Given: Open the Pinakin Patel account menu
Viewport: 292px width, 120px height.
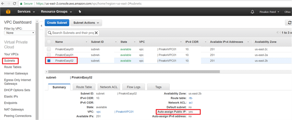Looking at the screenshot, I should (x=269, y=12).
